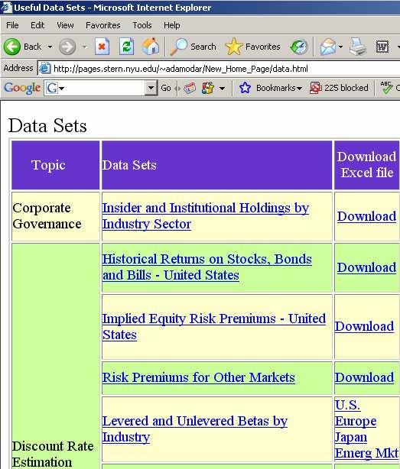The image size is (400, 469).
Task: Click the Edit with Word icon
Action: 382,47
